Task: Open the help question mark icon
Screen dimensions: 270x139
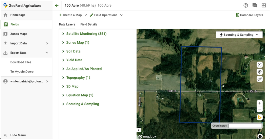Action: 245,6
